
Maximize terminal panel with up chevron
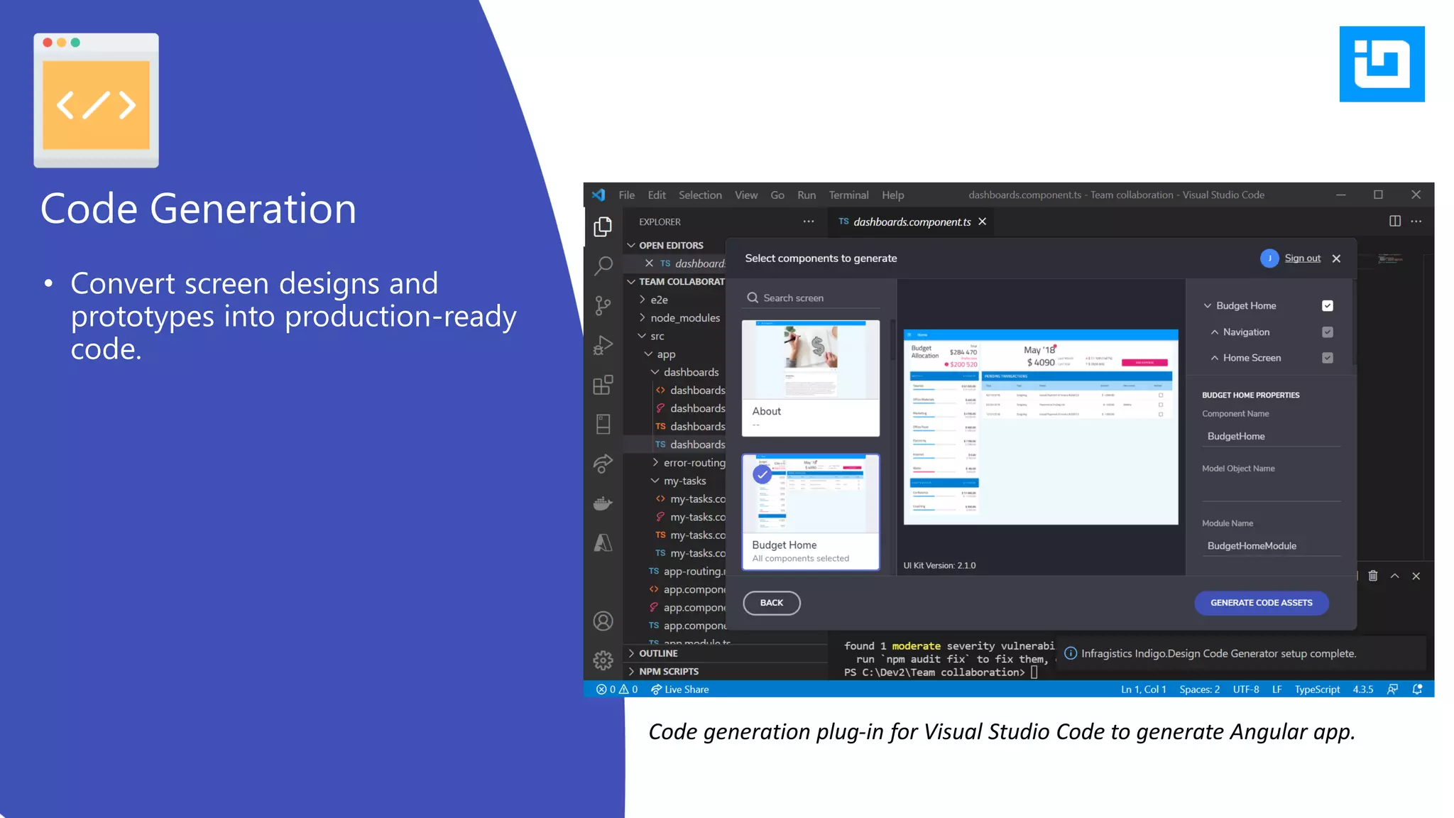(1395, 576)
